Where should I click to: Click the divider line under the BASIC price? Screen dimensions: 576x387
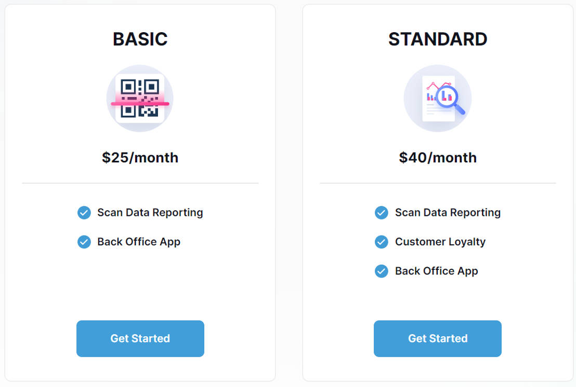point(140,183)
